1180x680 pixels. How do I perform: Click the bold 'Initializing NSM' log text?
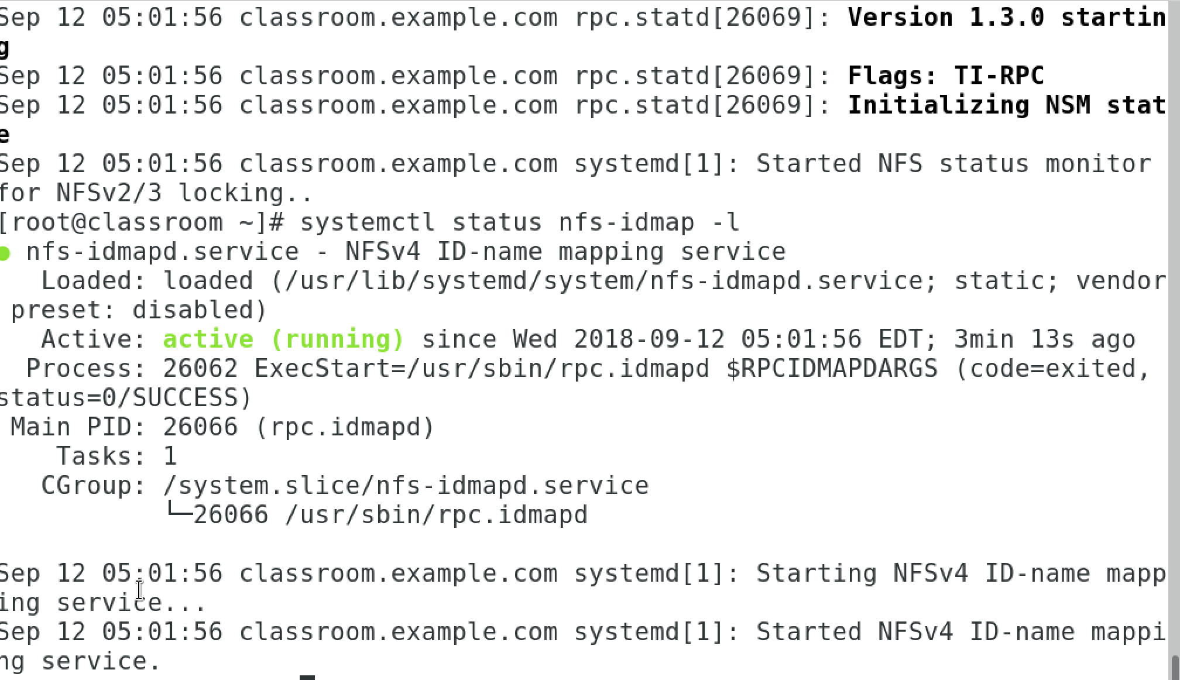pyautogui.click(x=969, y=105)
